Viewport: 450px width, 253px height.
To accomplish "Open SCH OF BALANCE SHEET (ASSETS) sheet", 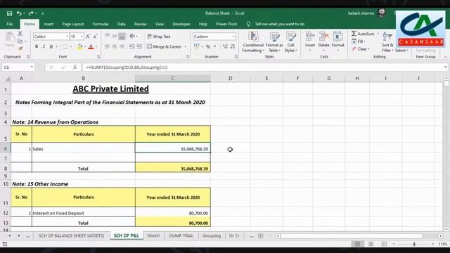I will click(71, 235).
